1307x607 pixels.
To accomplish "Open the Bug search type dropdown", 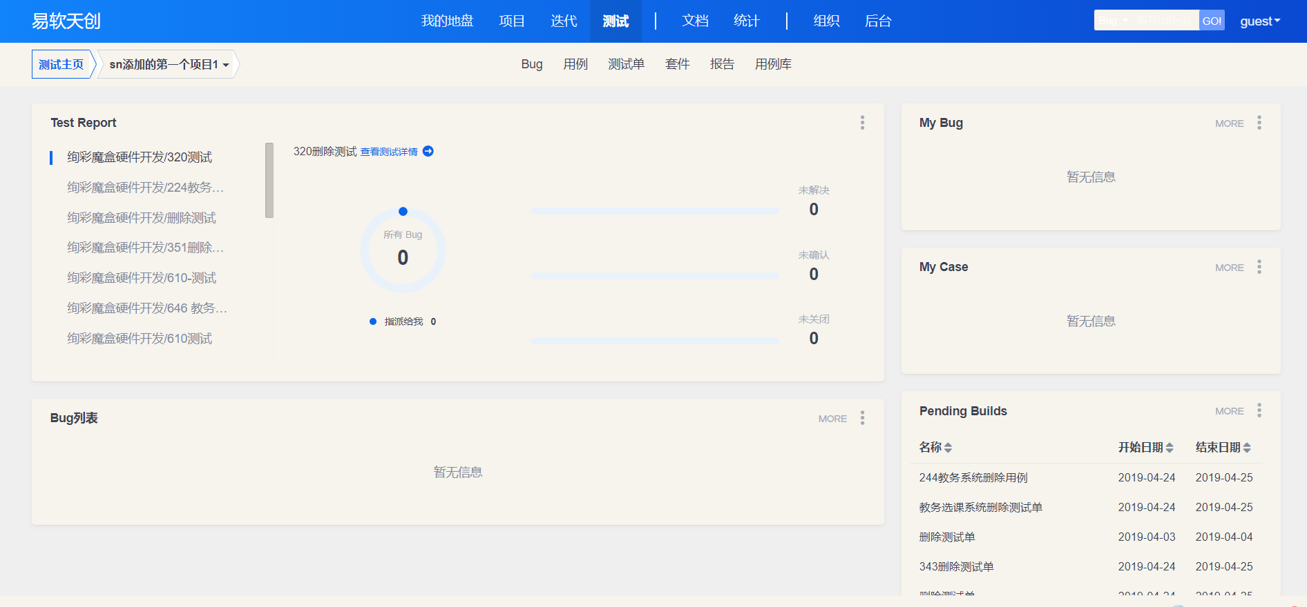I will pyautogui.click(x=1114, y=21).
